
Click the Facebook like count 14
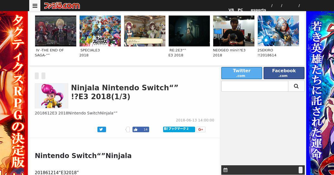(145, 129)
